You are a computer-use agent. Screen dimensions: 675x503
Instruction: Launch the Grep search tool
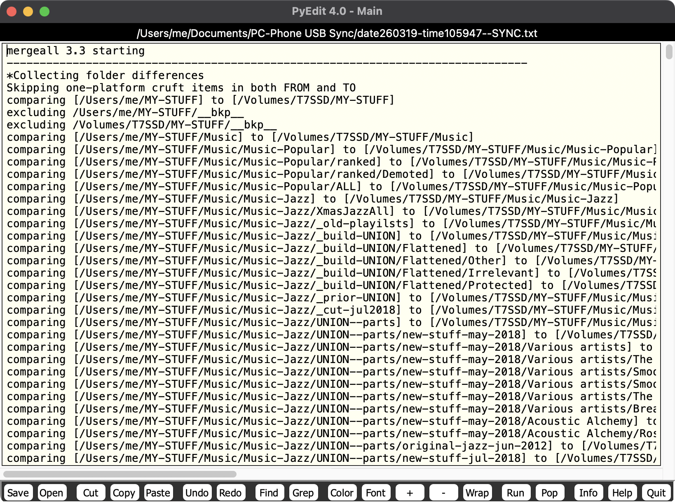click(x=303, y=493)
